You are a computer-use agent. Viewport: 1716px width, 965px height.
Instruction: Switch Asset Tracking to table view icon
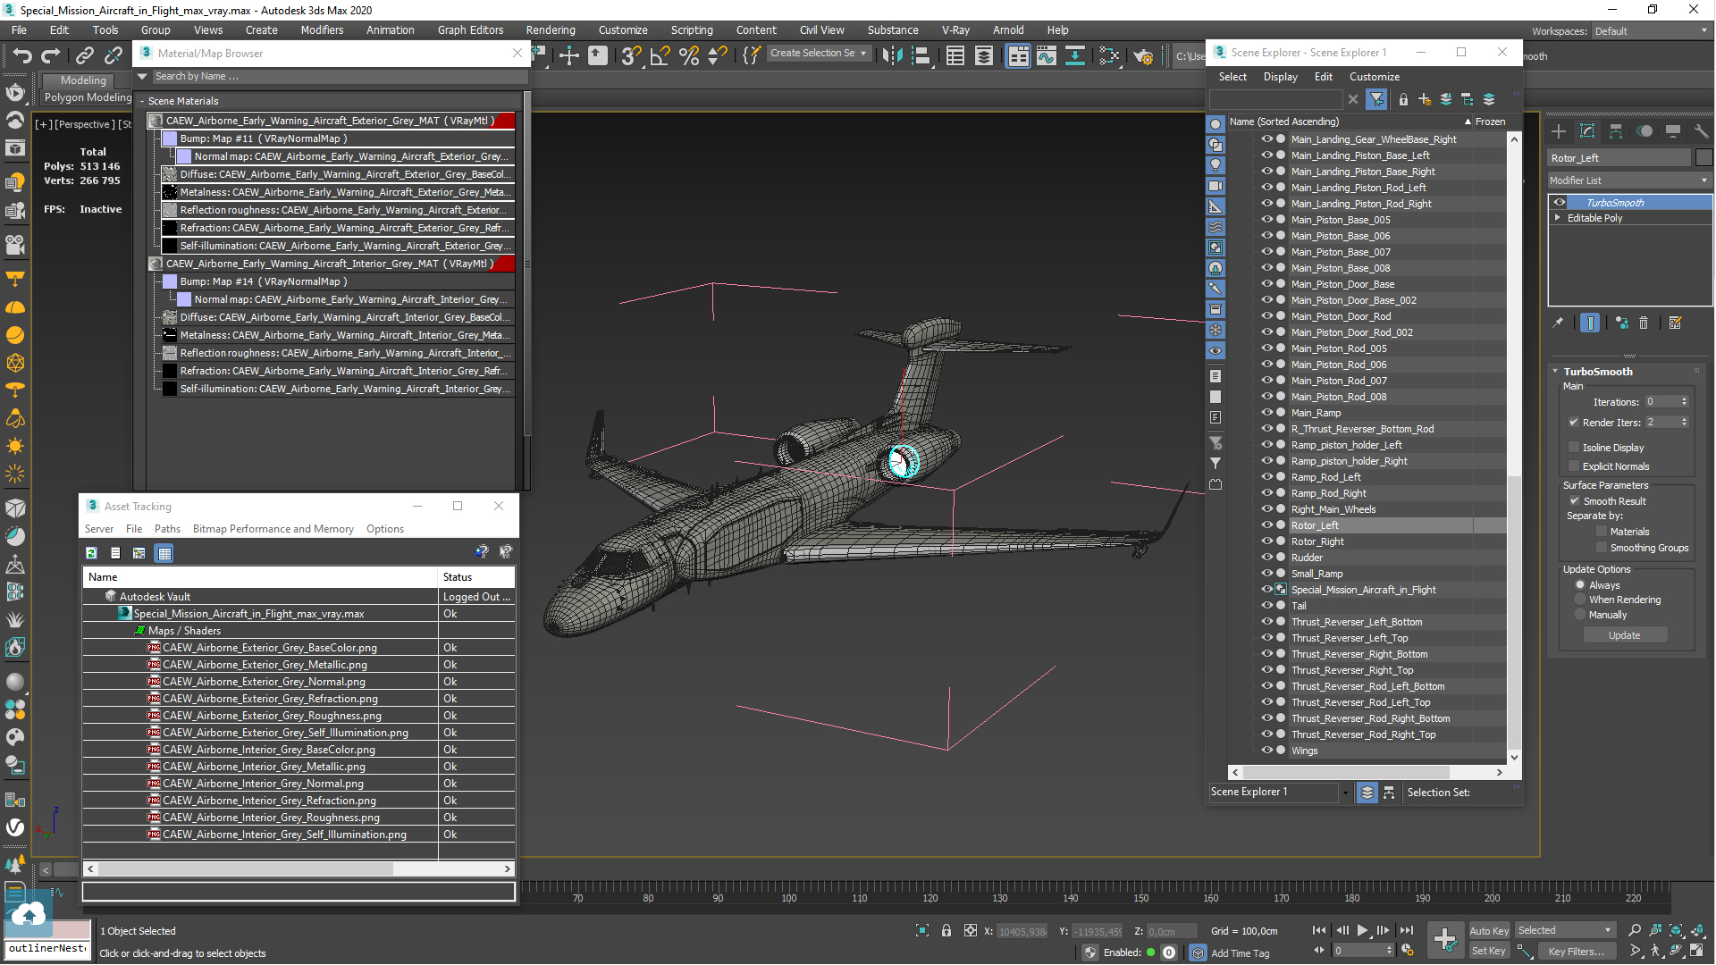[164, 553]
